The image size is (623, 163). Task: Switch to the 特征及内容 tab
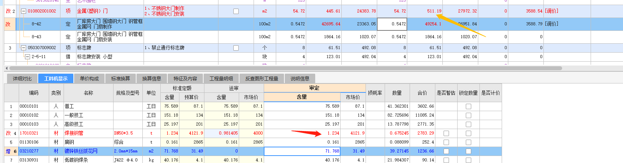(185, 79)
